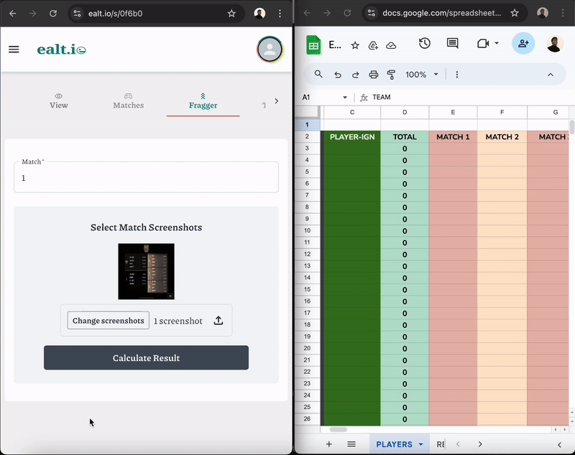The image size is (575, 455).
Task: Select the Fragger tab
Action: [x=203, y=101]
